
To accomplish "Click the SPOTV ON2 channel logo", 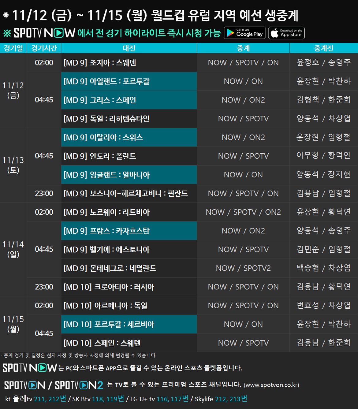I will tap(79, 385).
